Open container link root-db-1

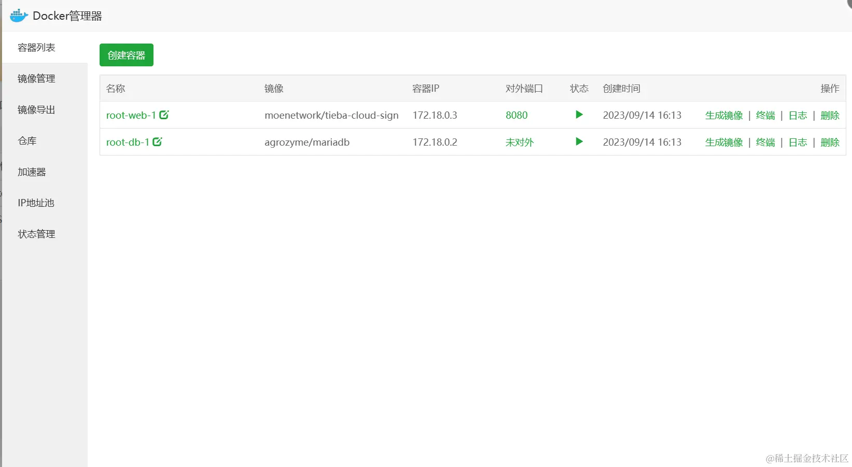point(128,142)
